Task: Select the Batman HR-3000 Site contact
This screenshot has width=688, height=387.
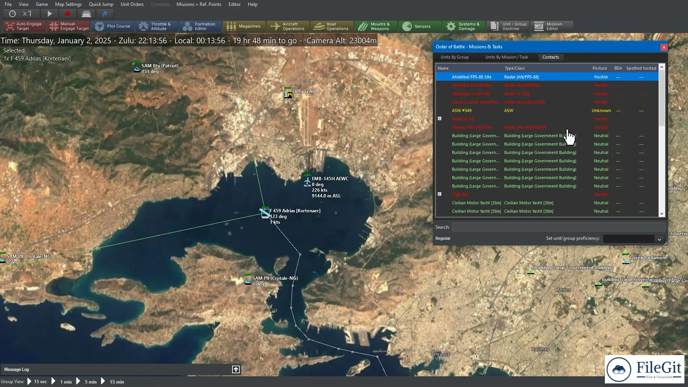Action: click(547, 127)
